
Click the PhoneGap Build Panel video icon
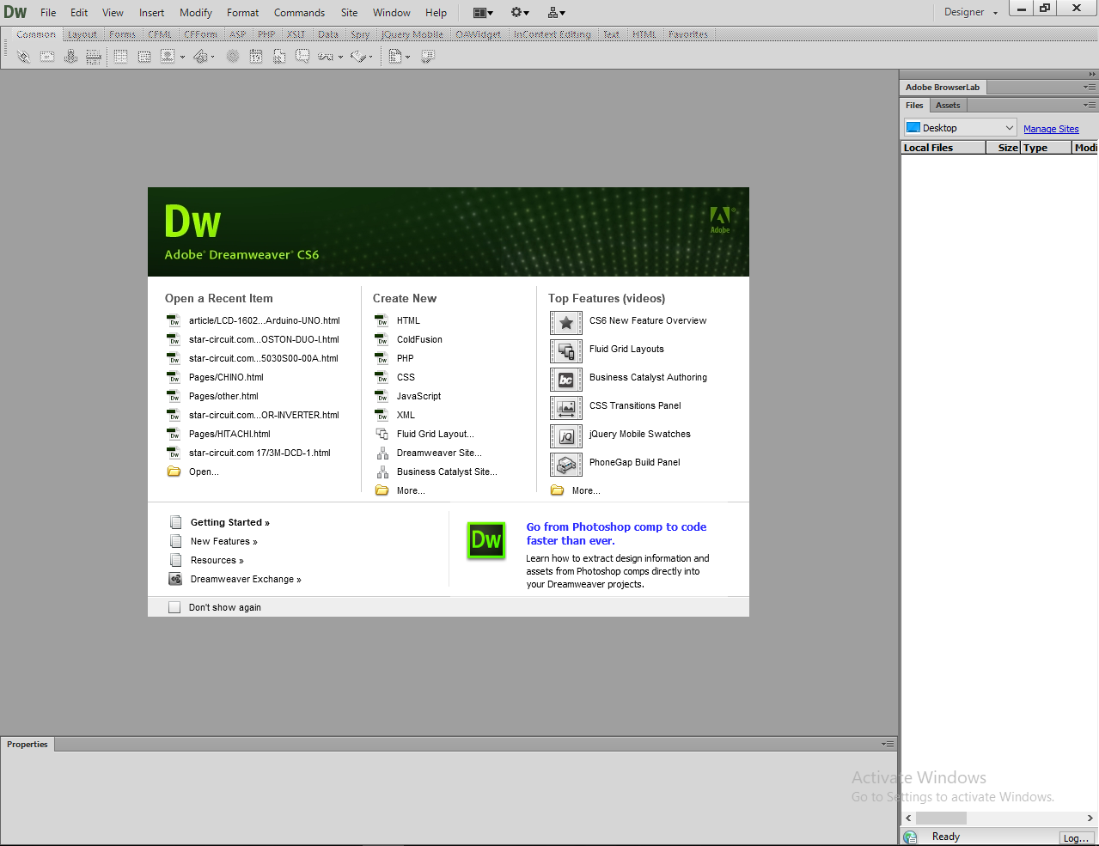[566, 465]
